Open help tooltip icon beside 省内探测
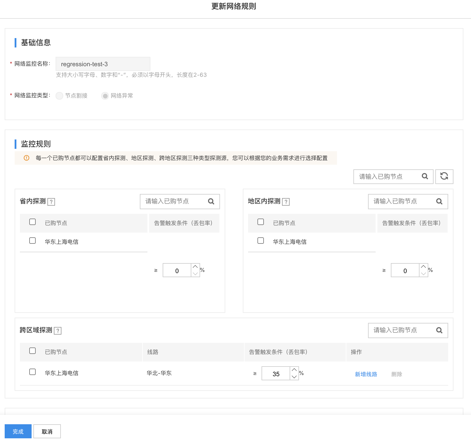Viewport: 471px width, 443px height. (x=51, y=202)
